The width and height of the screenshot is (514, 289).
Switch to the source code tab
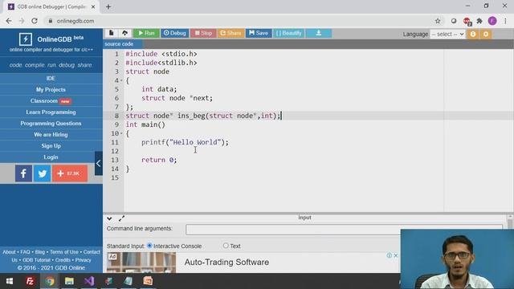click(x=119, y=44)
